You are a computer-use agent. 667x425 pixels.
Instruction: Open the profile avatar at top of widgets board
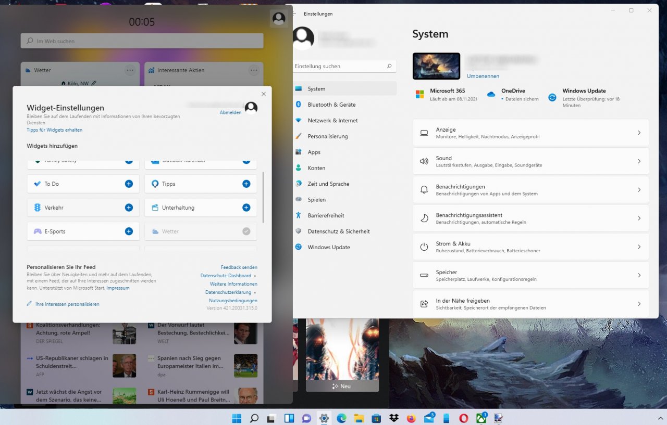pyautogui.click(x=279, y=19)
